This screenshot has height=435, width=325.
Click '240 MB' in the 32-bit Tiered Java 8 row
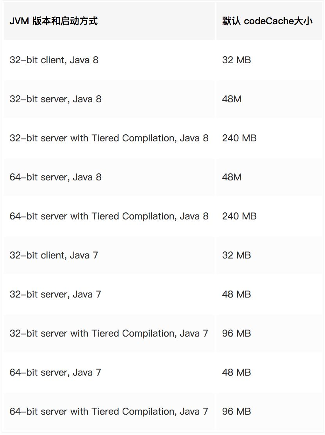click(x=239, y=139)
